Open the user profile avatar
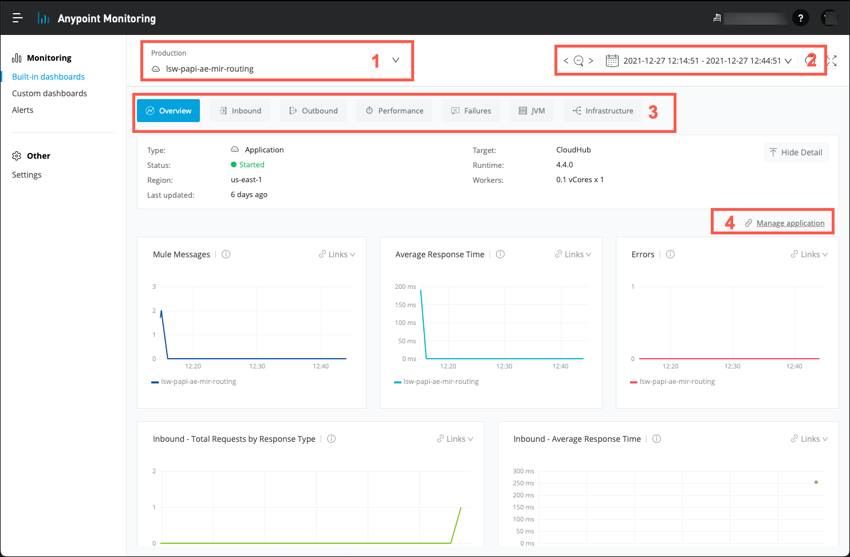The width and height of the screenshot is (850, 557). [829, 18]
